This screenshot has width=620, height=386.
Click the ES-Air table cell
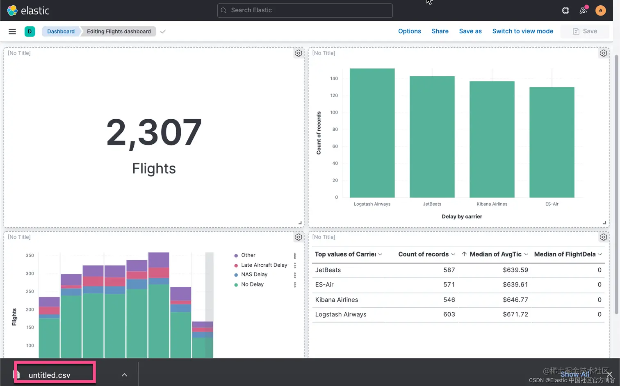point(324,285)
